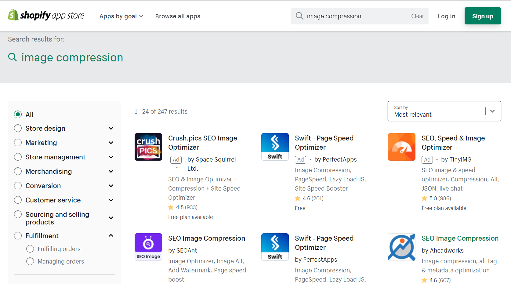Select the Store design category radio button
Image resolution: width=511 pixels, height=284 pixels.
click(18, 128)
